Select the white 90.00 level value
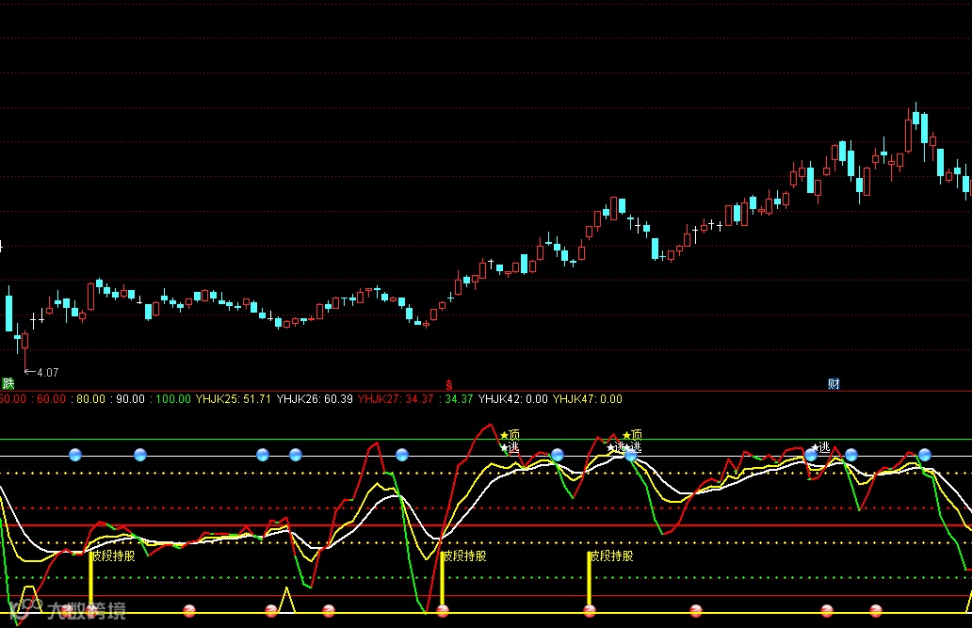 (x=130, y=399)
